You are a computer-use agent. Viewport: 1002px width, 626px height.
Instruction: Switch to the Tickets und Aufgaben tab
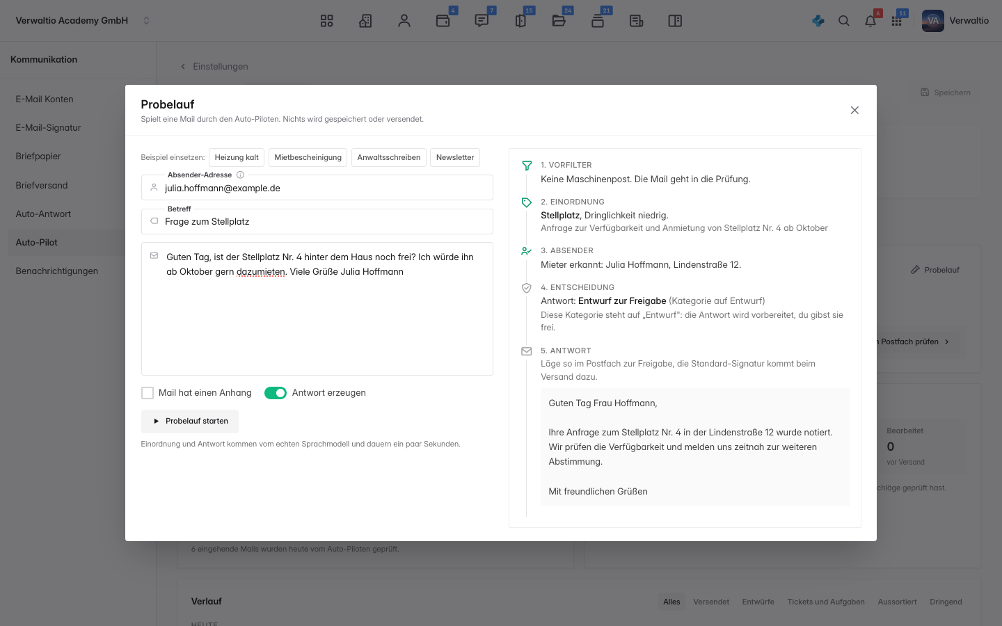tap(826, 602)
